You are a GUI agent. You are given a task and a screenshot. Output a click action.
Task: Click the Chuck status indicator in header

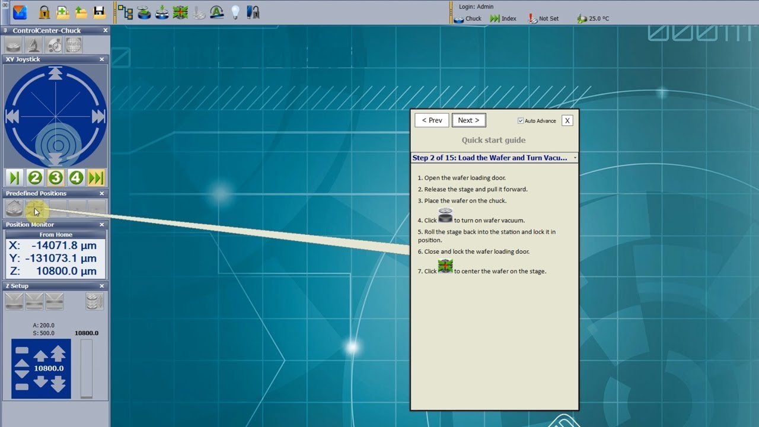468,18
